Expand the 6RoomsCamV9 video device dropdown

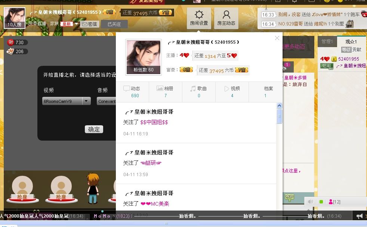coord(86,101)
